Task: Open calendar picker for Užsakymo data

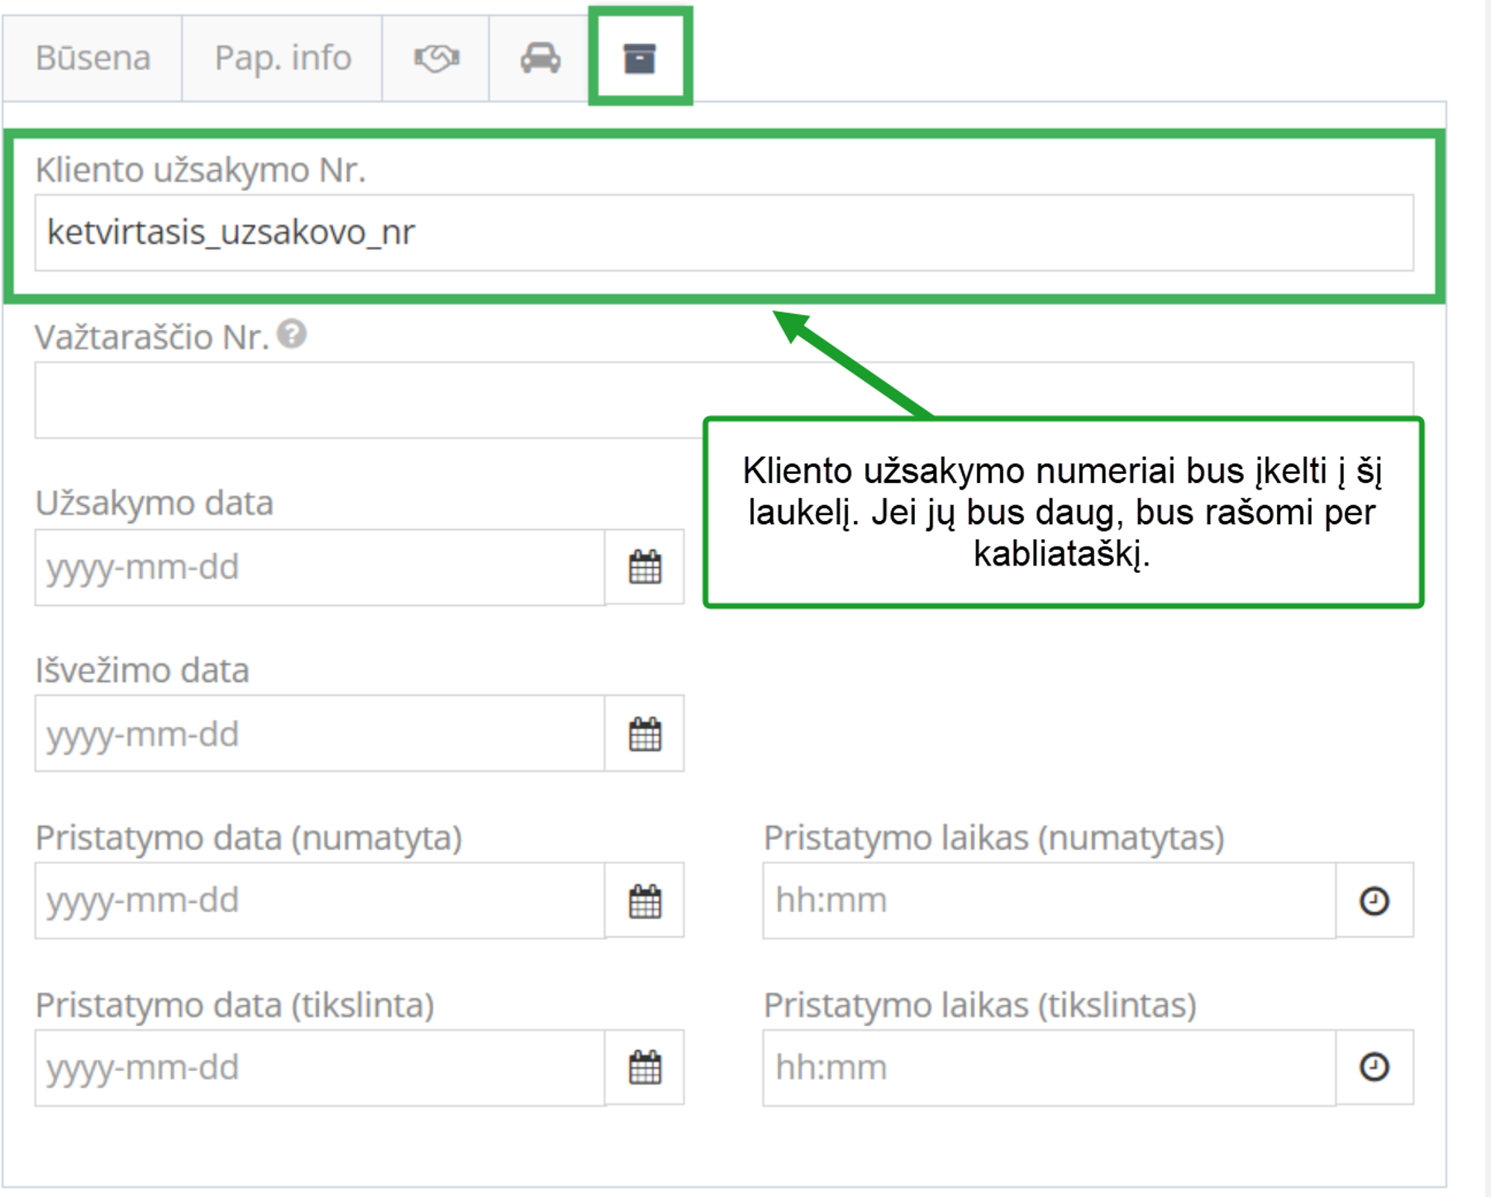Action: pos(645,568)
